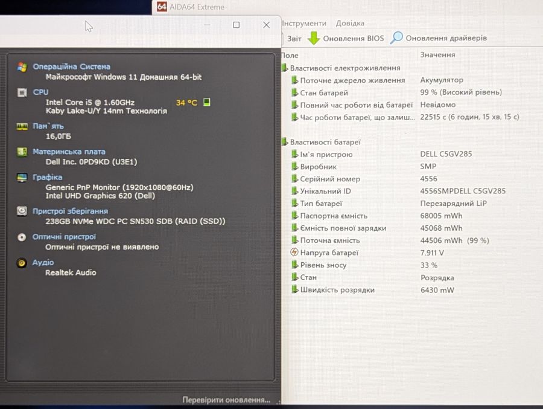Click the battery icon beside Стан батарей
This screenshot has width=543, height=409.
(x=294, y=92)
